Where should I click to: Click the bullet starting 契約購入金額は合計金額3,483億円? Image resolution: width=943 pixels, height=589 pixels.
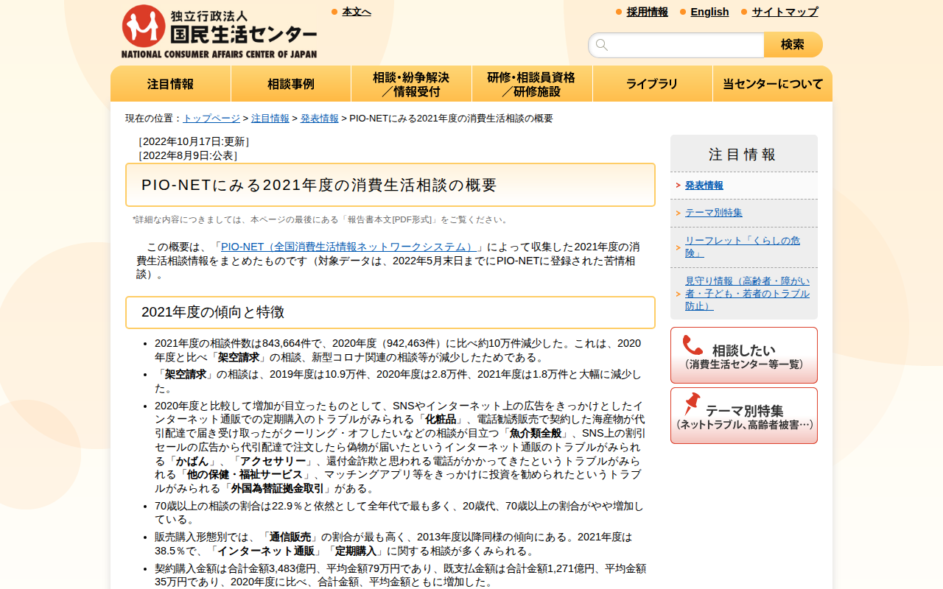pos(400,575)
